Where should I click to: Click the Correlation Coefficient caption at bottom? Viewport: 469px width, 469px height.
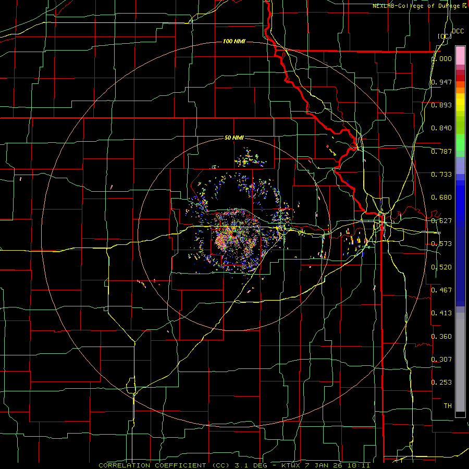pyautogui.click(x=234, y=465)
